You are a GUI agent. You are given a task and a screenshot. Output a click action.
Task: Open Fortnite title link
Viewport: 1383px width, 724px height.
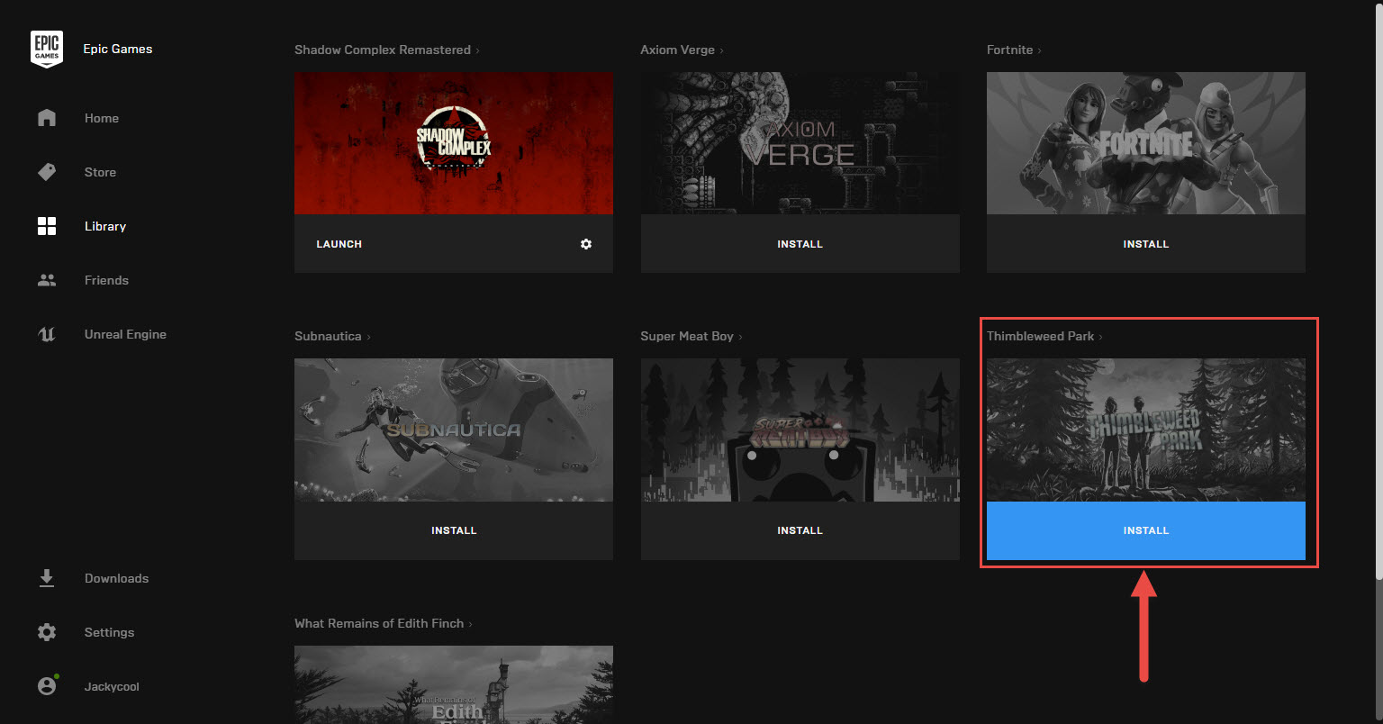pyautogui.click(x=1014, y=50)
